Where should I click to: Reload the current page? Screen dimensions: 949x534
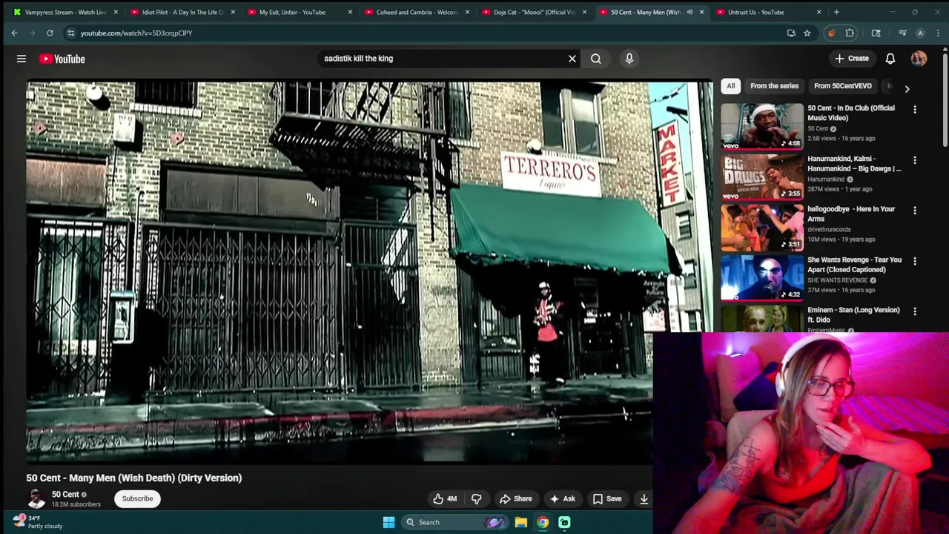pyautogui.click(x=50, y=33)
